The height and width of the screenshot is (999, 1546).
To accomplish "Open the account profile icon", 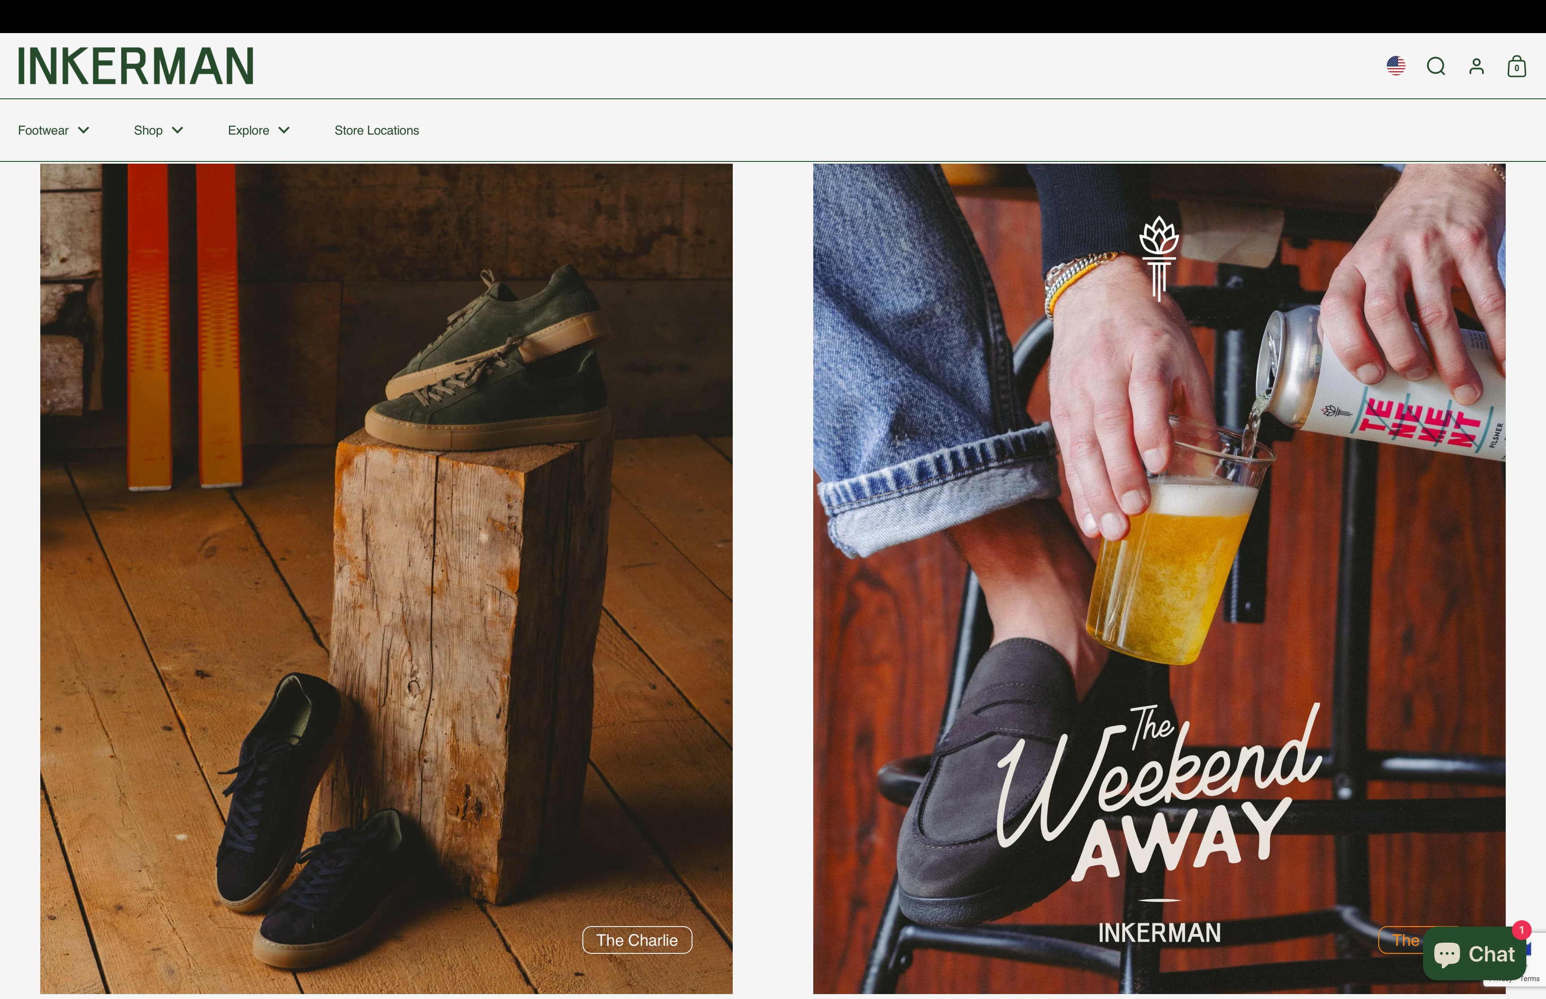I will 1477,66.
